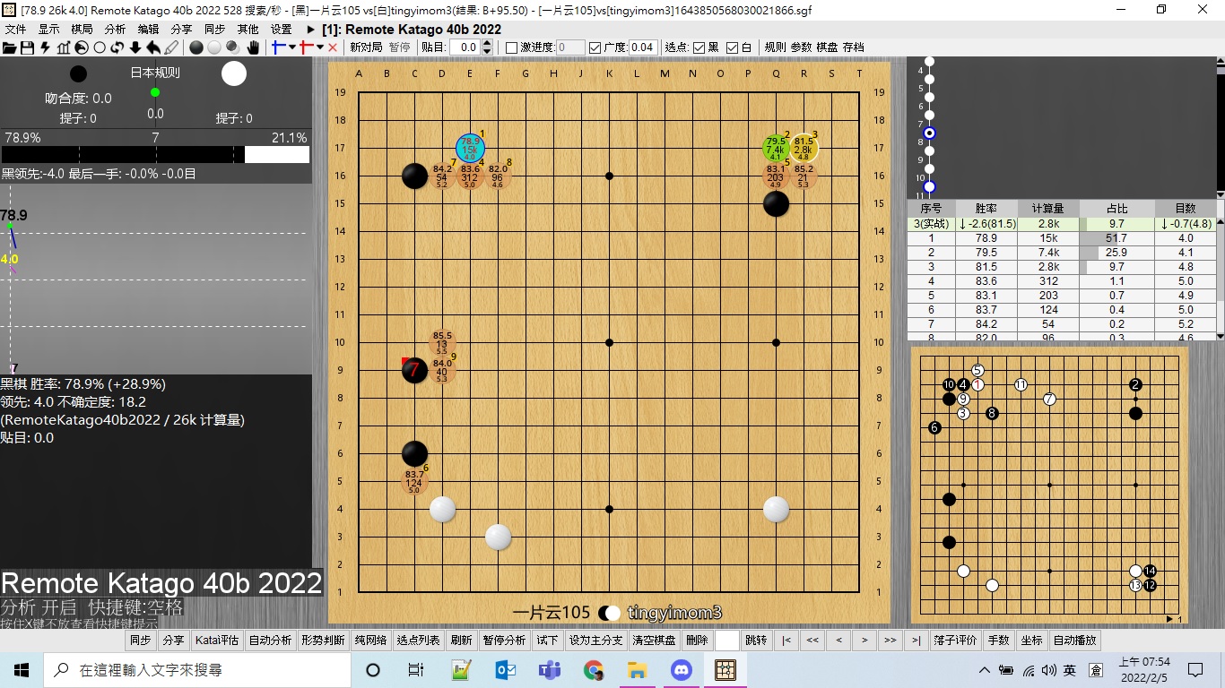Open Discord from the taskbar
This screenshot has width=1225, height=688.
pyautogui.click(x=682, y=669)
